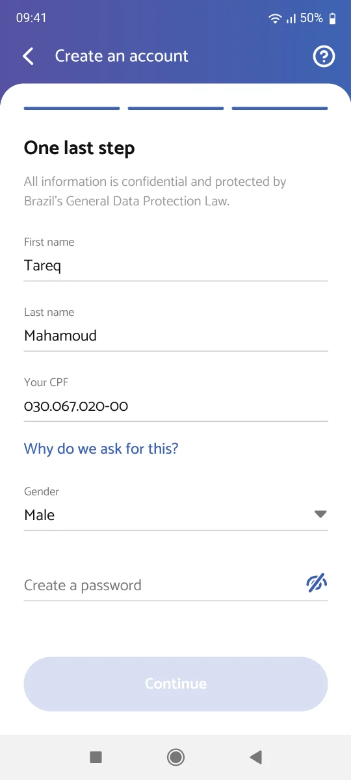Screen dimensions: 351x780
Task: Focus the First name field with Tareq
Action: pyautogui.click(x=175, y=265)
